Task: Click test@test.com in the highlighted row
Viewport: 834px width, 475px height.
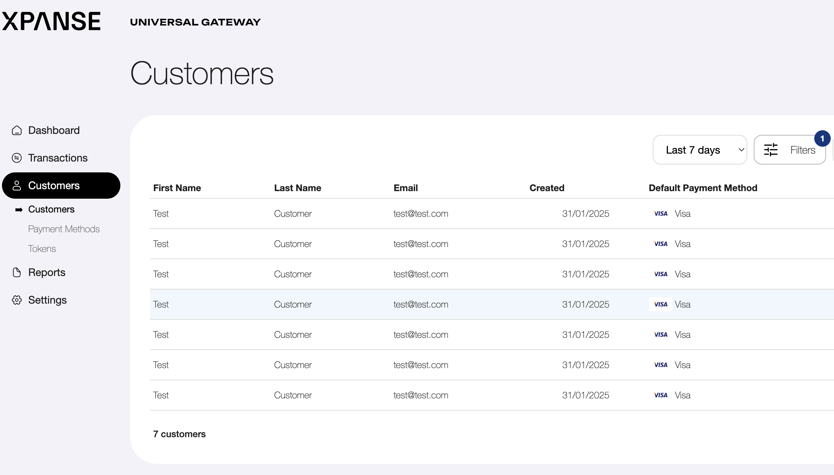Action: click(421, 305)
